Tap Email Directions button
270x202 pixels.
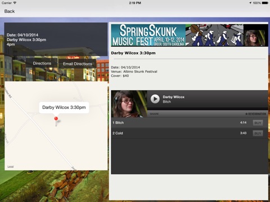click(x=78, y=64)
